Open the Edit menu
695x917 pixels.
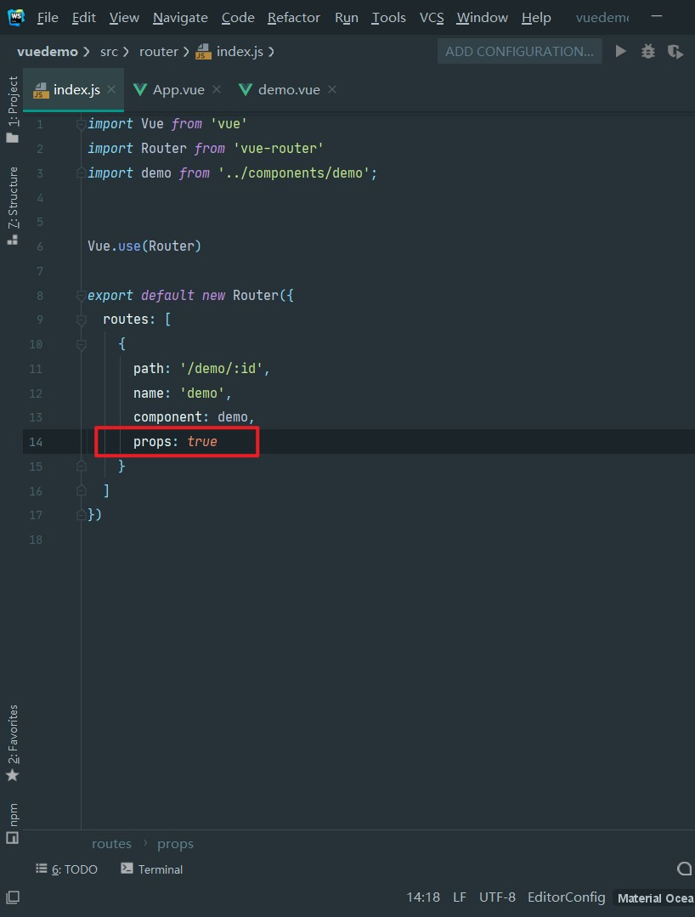(x=83, y=18)
